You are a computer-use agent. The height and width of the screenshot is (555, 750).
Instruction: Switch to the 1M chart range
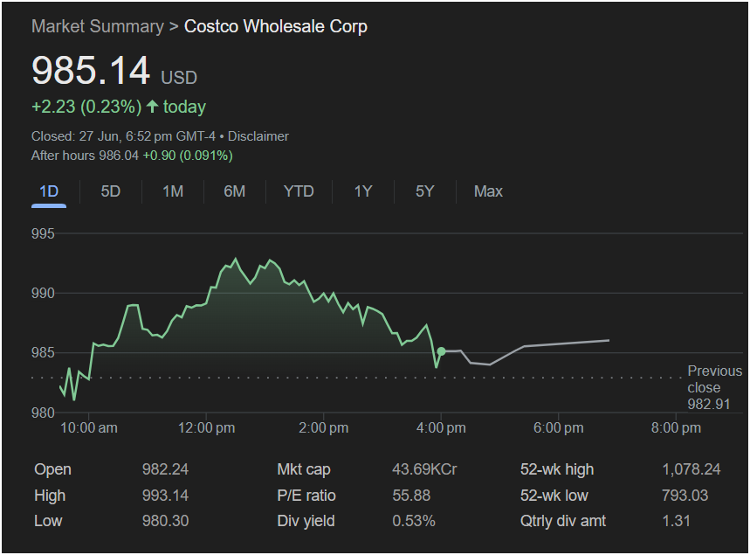coord(173,191)
